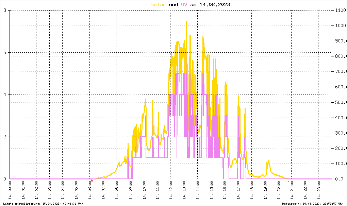Click the "Letzte Aktualisierung" footer text
The width and height of the screenshot is (347, 206).
(x=43, y=204)
